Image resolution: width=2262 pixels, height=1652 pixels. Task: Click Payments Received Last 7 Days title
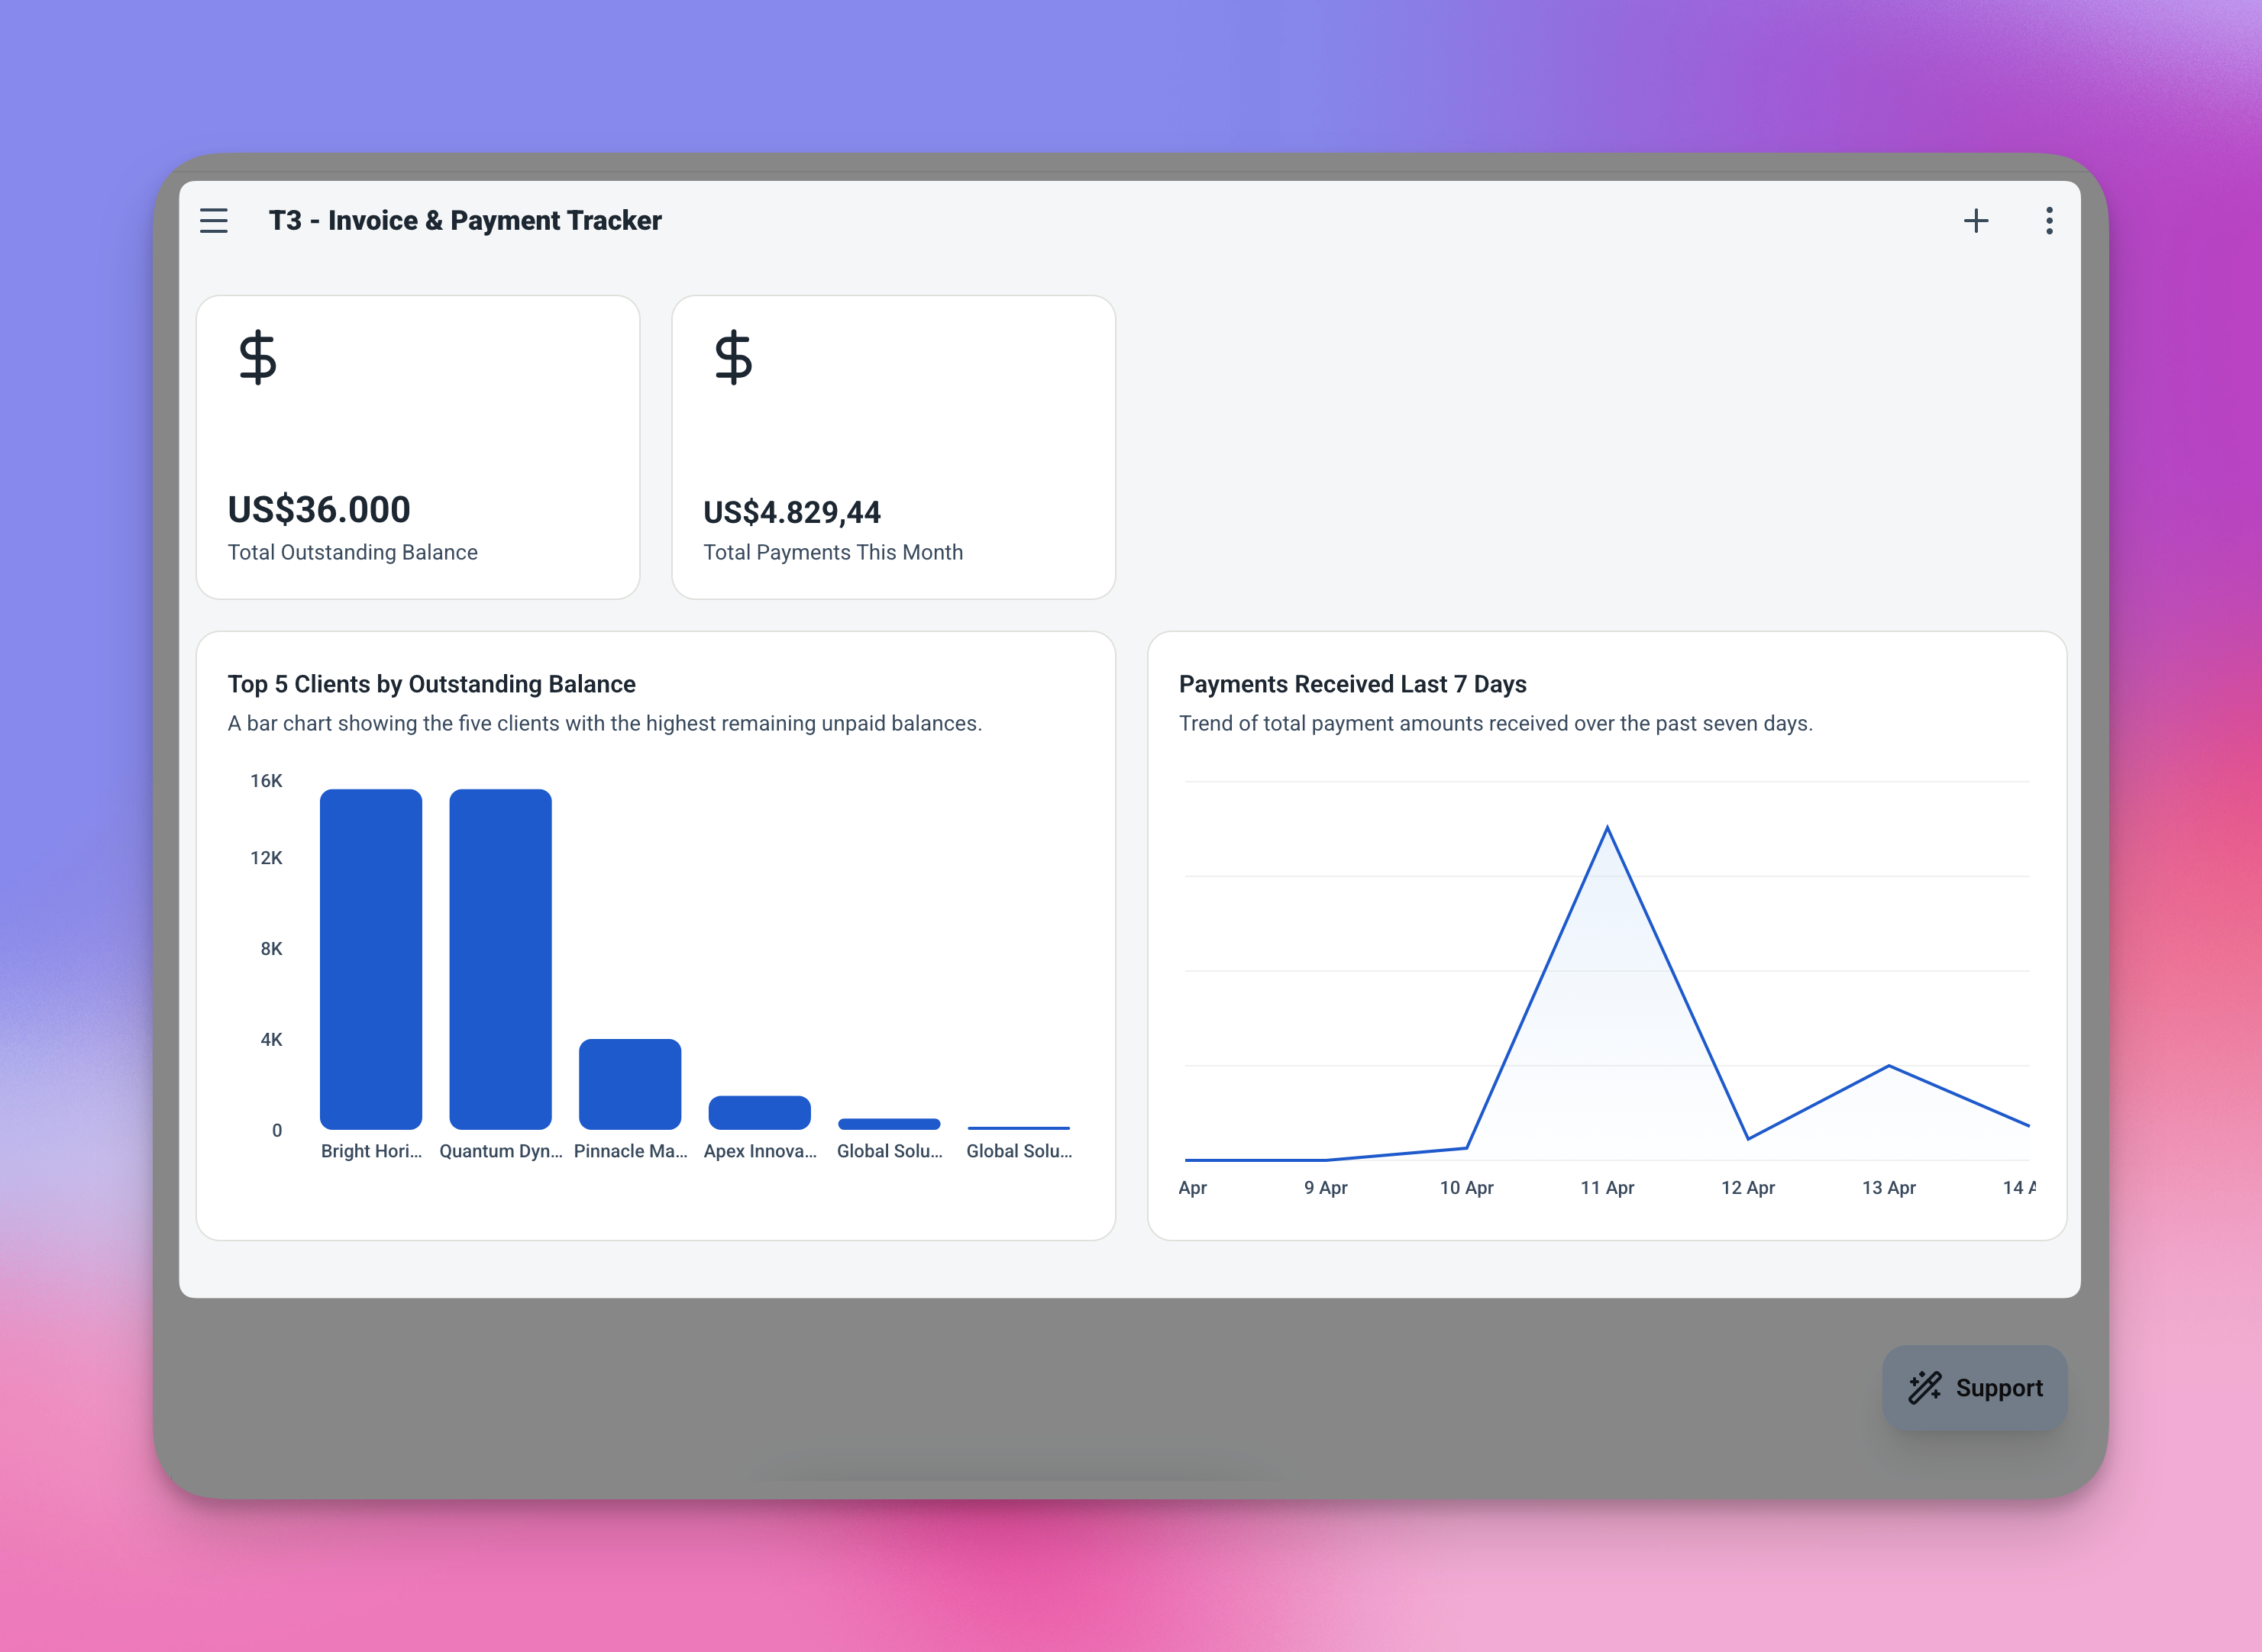click(1352, 684)
